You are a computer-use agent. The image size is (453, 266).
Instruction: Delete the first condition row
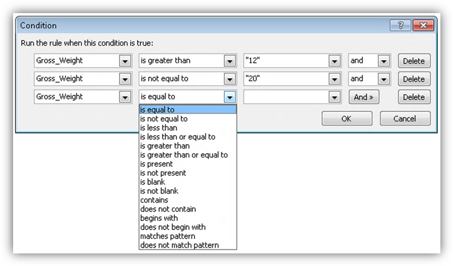pos(414,61)
